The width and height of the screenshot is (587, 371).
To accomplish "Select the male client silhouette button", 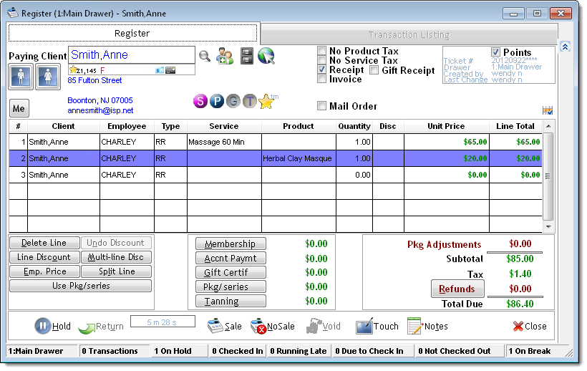I will [x=20, y=76].
